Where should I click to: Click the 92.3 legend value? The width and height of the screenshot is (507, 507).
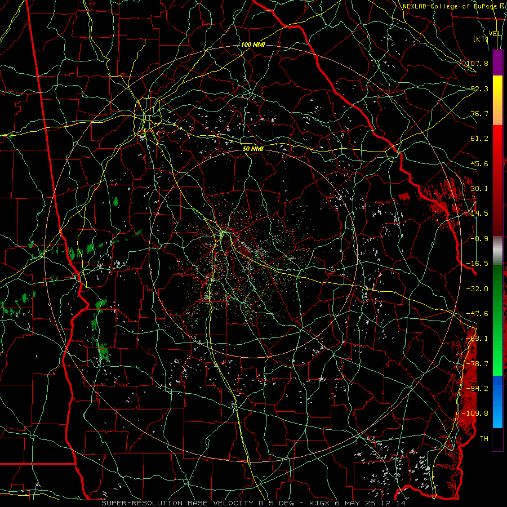pyautogui.click(x=479, y=88)
